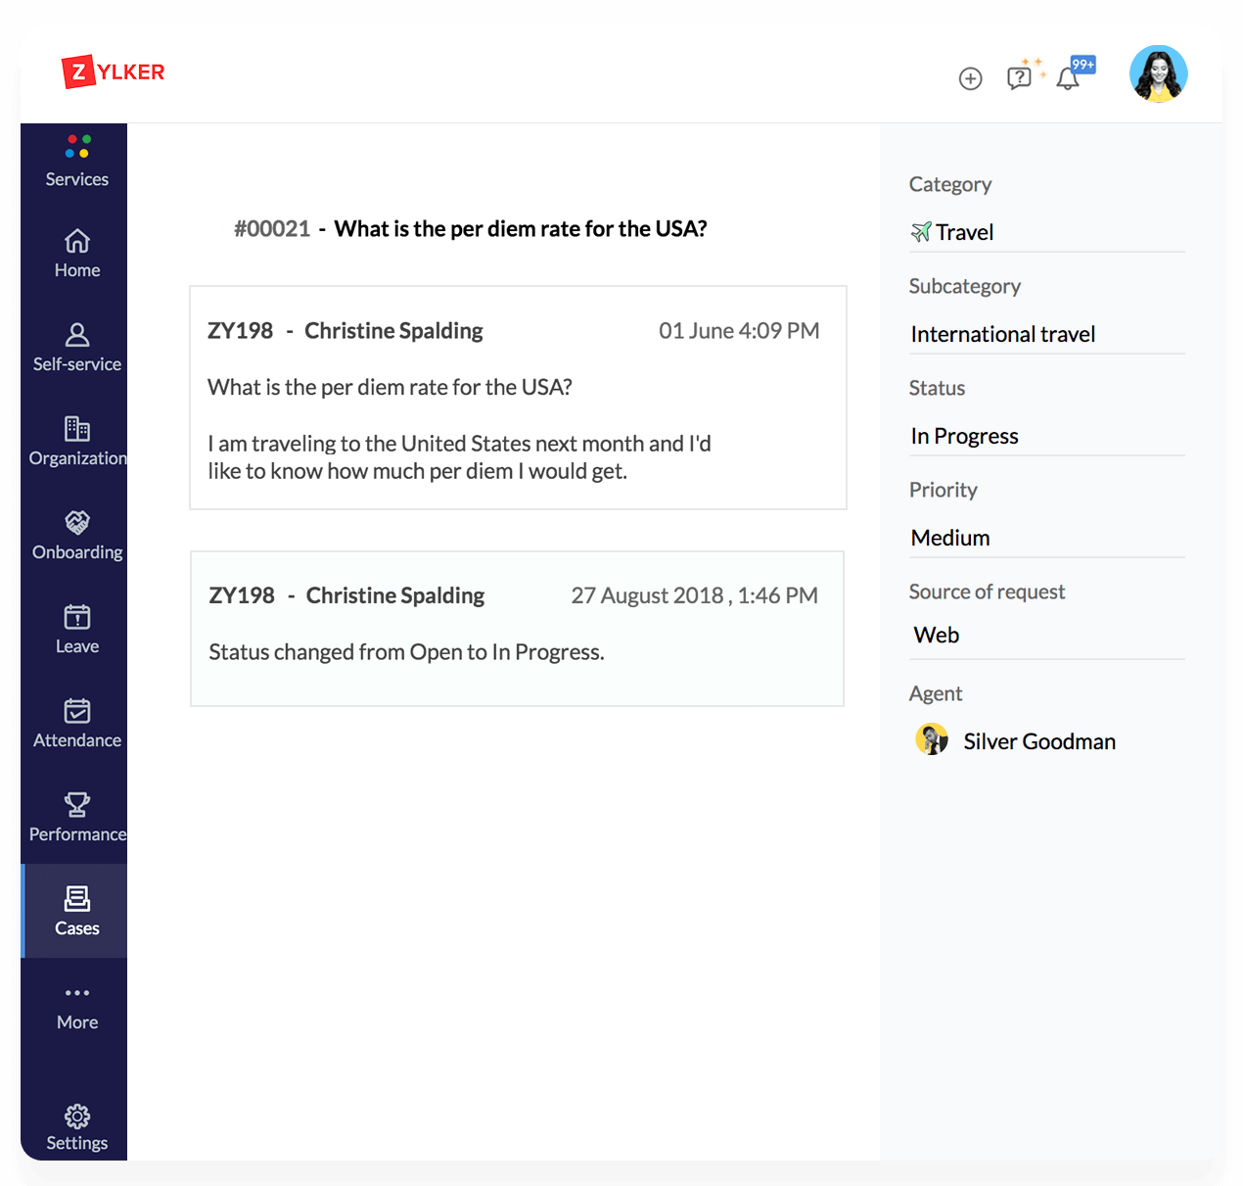Open the Leave calendar icon
The image size is (1243, 1186).
(x=77, y=617)
